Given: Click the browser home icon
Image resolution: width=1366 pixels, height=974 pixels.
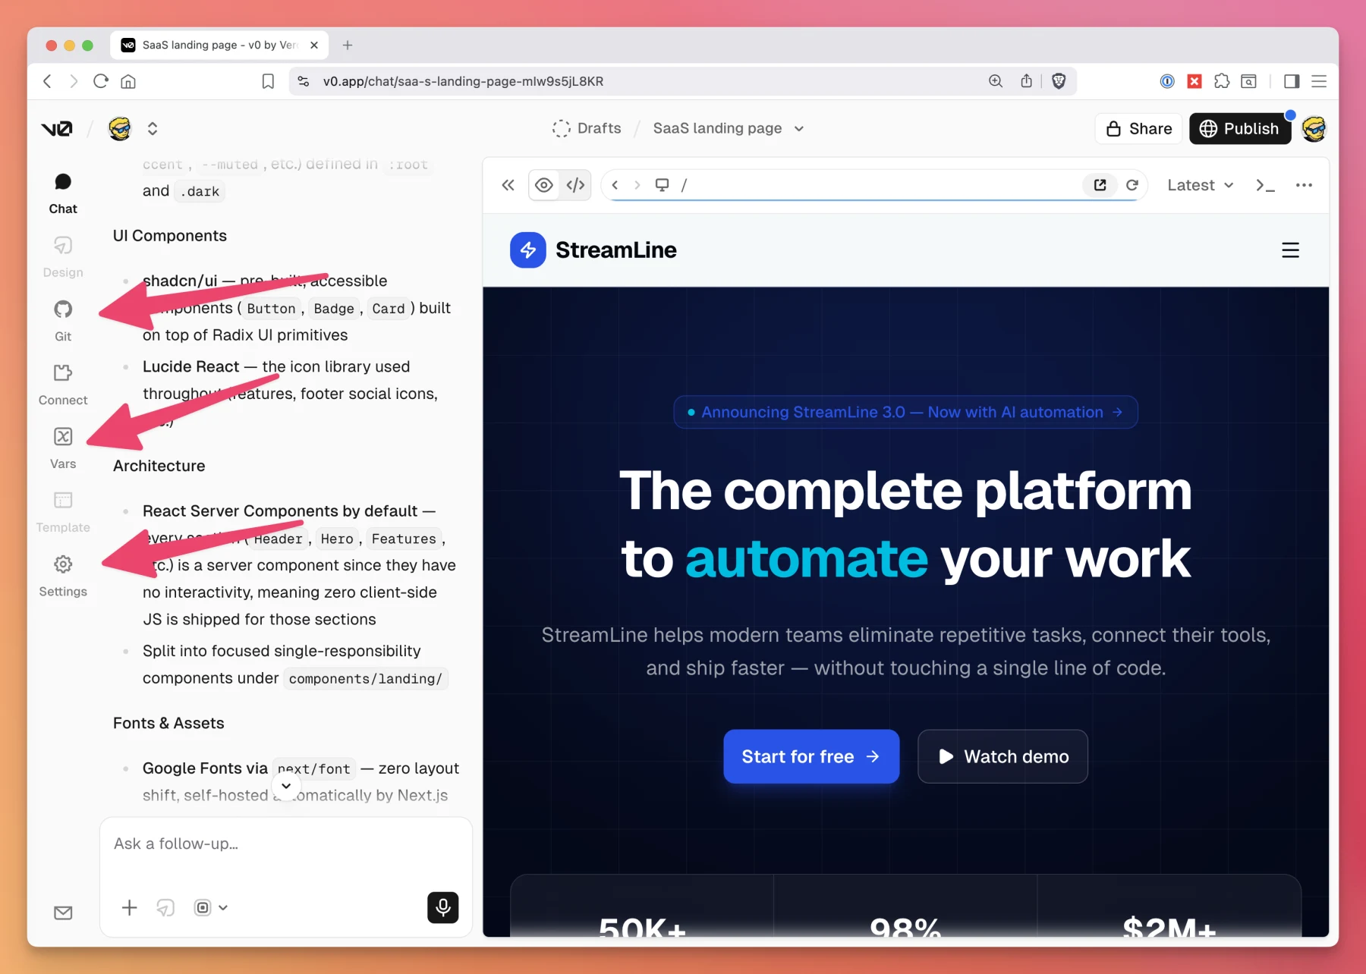Looking at the screenshot, I should coord(128,81).
